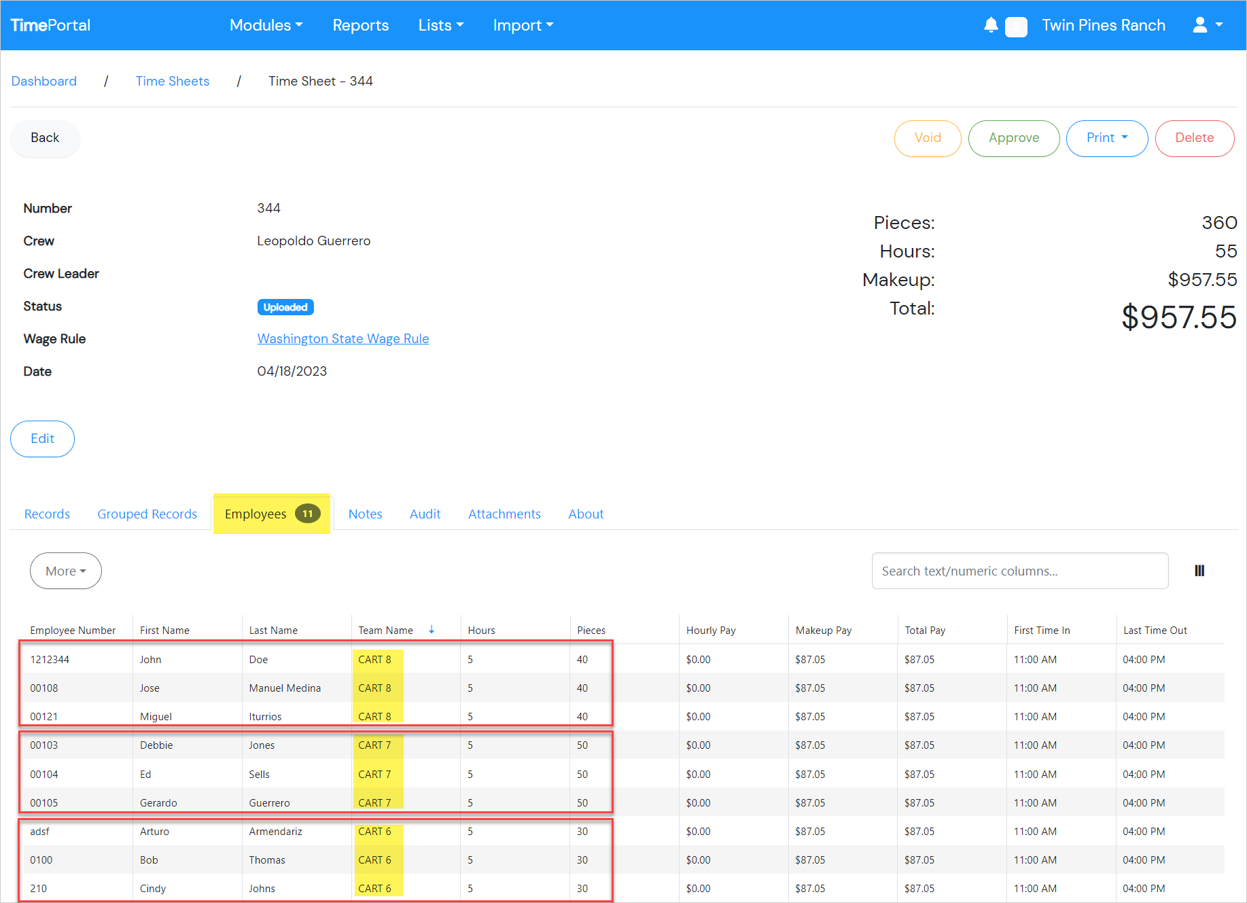Viewport: 1247px width, 903px height.
Task: Open the Audit tab
Action: (425, 514)
